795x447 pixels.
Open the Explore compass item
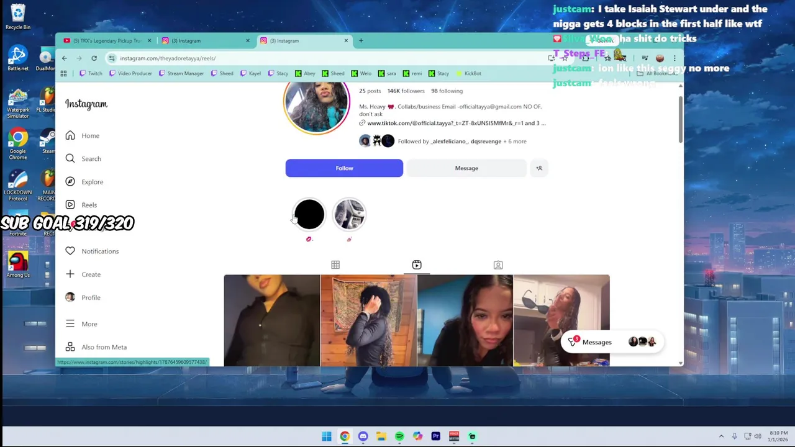pos(84,182)
